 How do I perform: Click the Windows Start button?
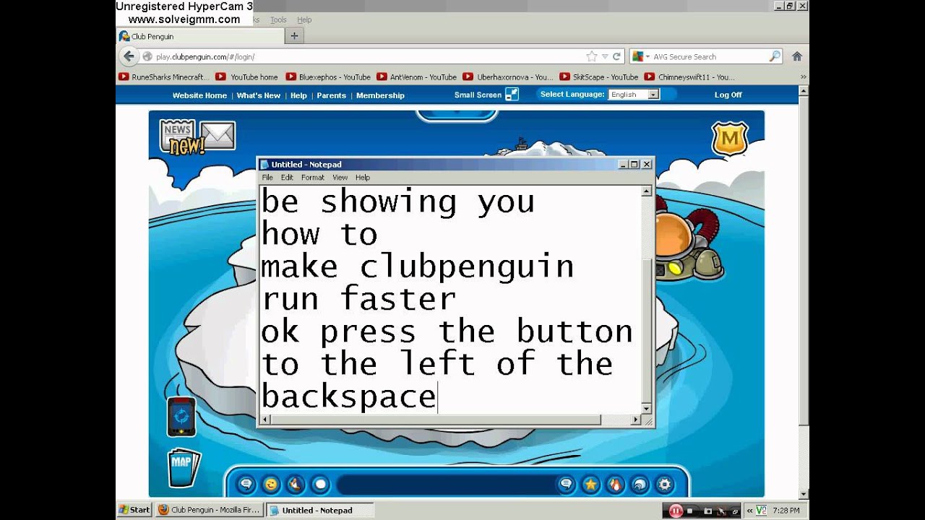(135, 510)
